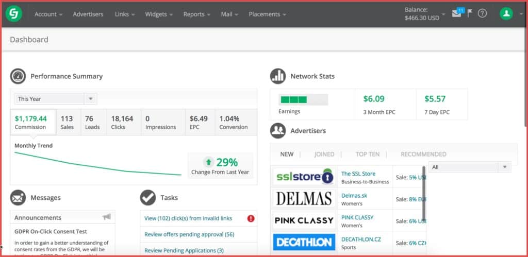
Task: Go to Advertisers in the top menu
Action: (x=88, y=14)
